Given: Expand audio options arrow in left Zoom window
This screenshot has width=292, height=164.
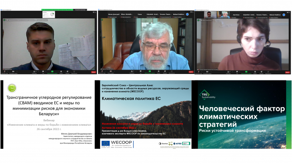Looking at the screenshot, I should point(8,72).
